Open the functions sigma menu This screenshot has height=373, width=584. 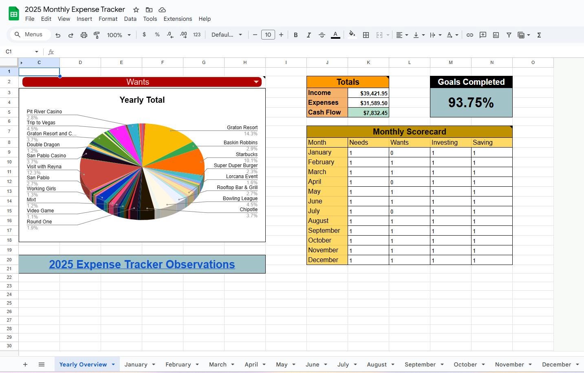tap(539, 35)
